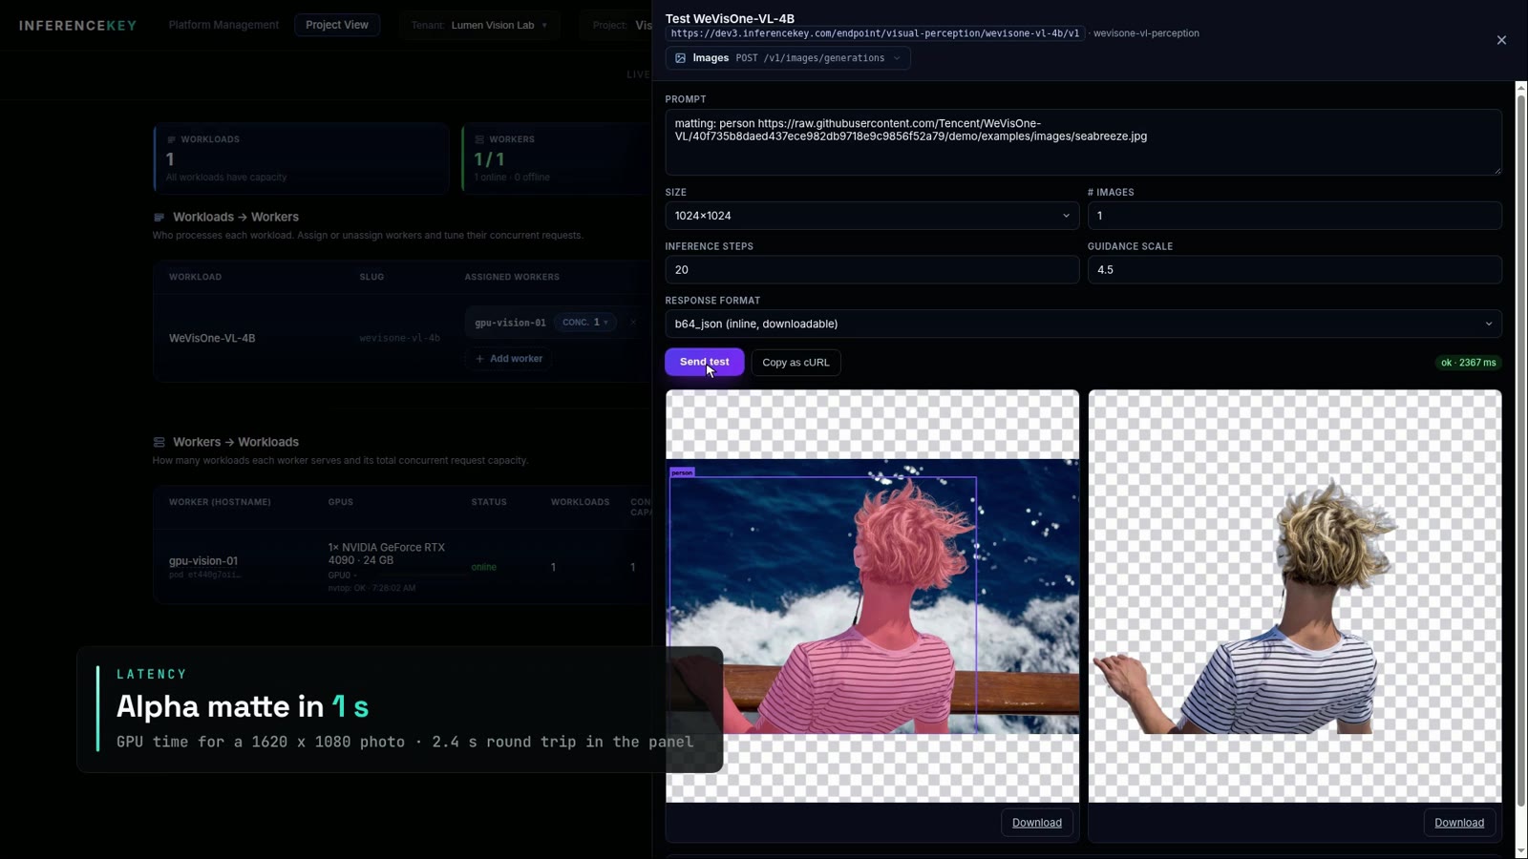Expand the Response Format dropdown
The width and height of the screenshot is (1528, 859).
tap(1083, 324)
